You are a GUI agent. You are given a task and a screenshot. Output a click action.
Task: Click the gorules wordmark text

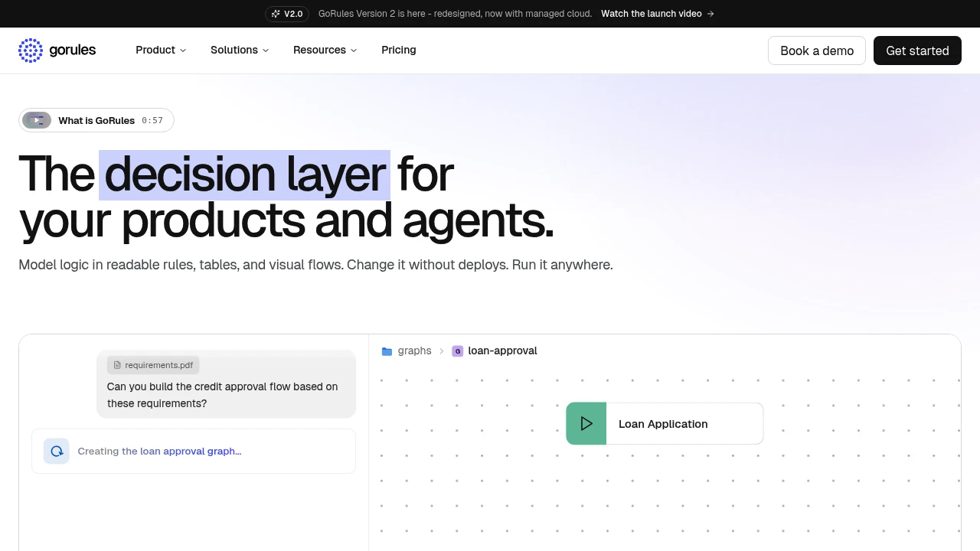point(72,51)
